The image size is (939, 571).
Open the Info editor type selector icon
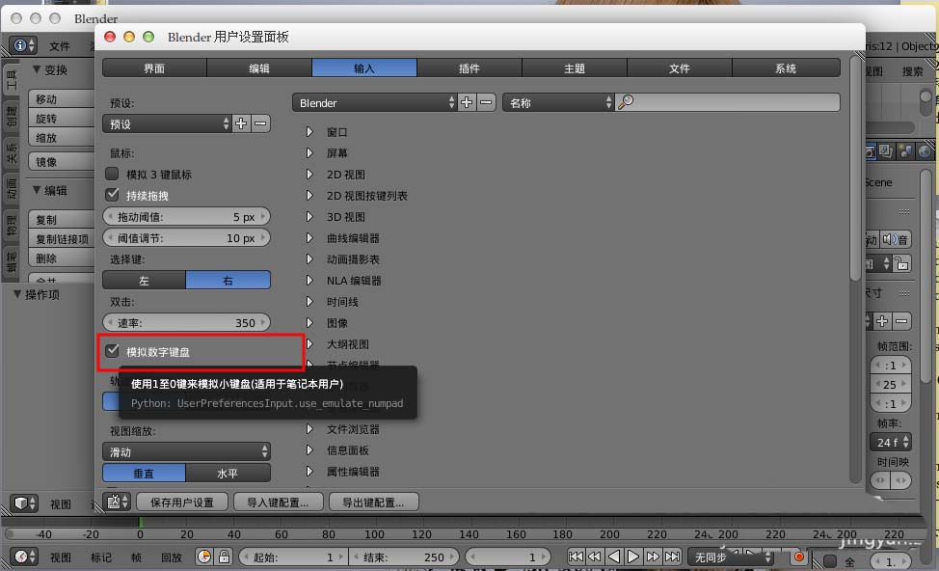pos(24,45)
